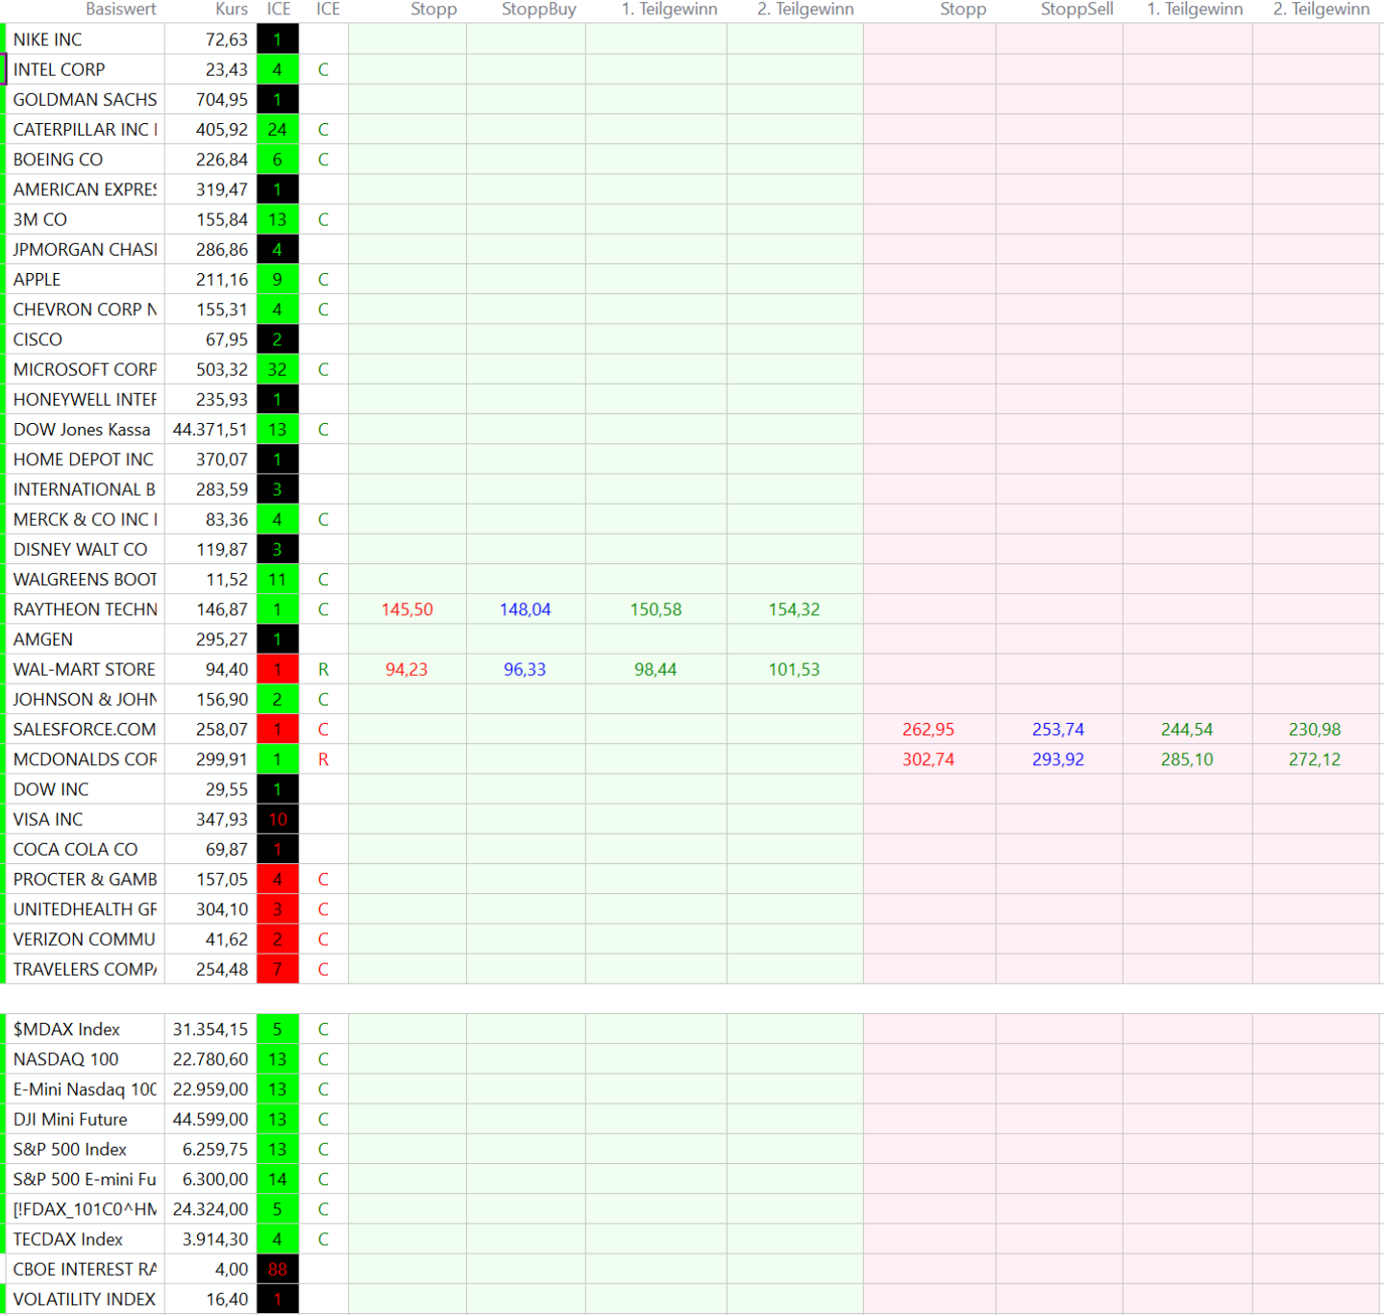1384x1315 pixels.
Task: Click the NASDAQ 100 name cell
Action: click(85, 1059)
